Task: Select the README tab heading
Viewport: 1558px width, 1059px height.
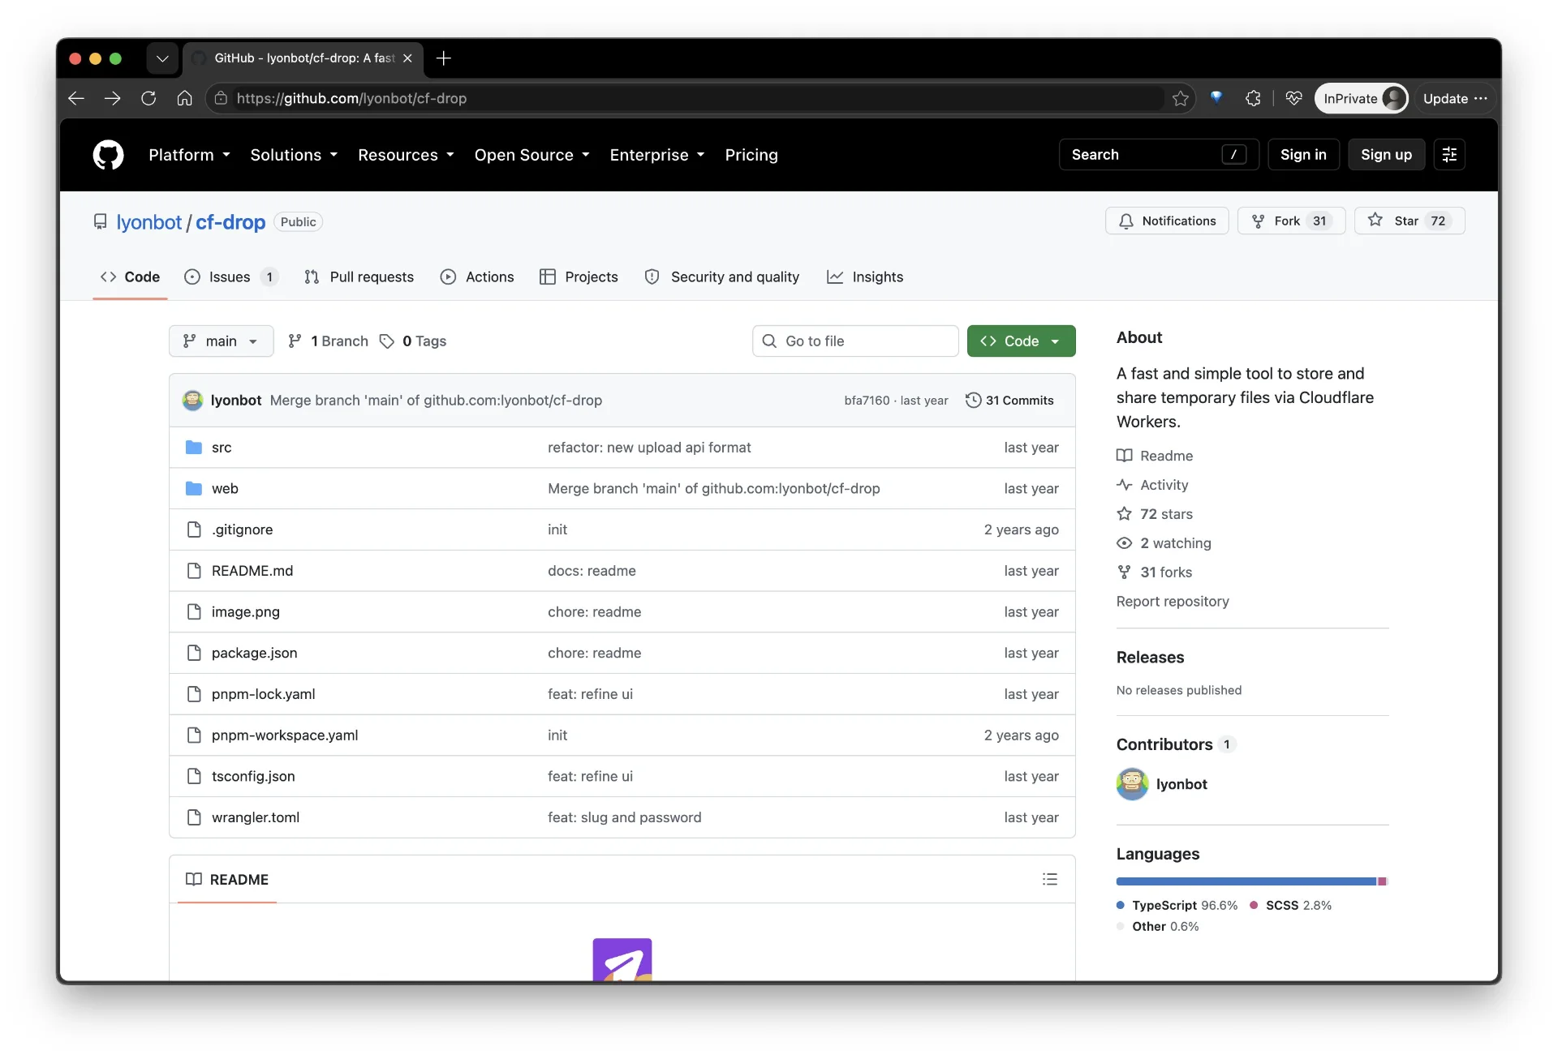Action: click(227, 880)
